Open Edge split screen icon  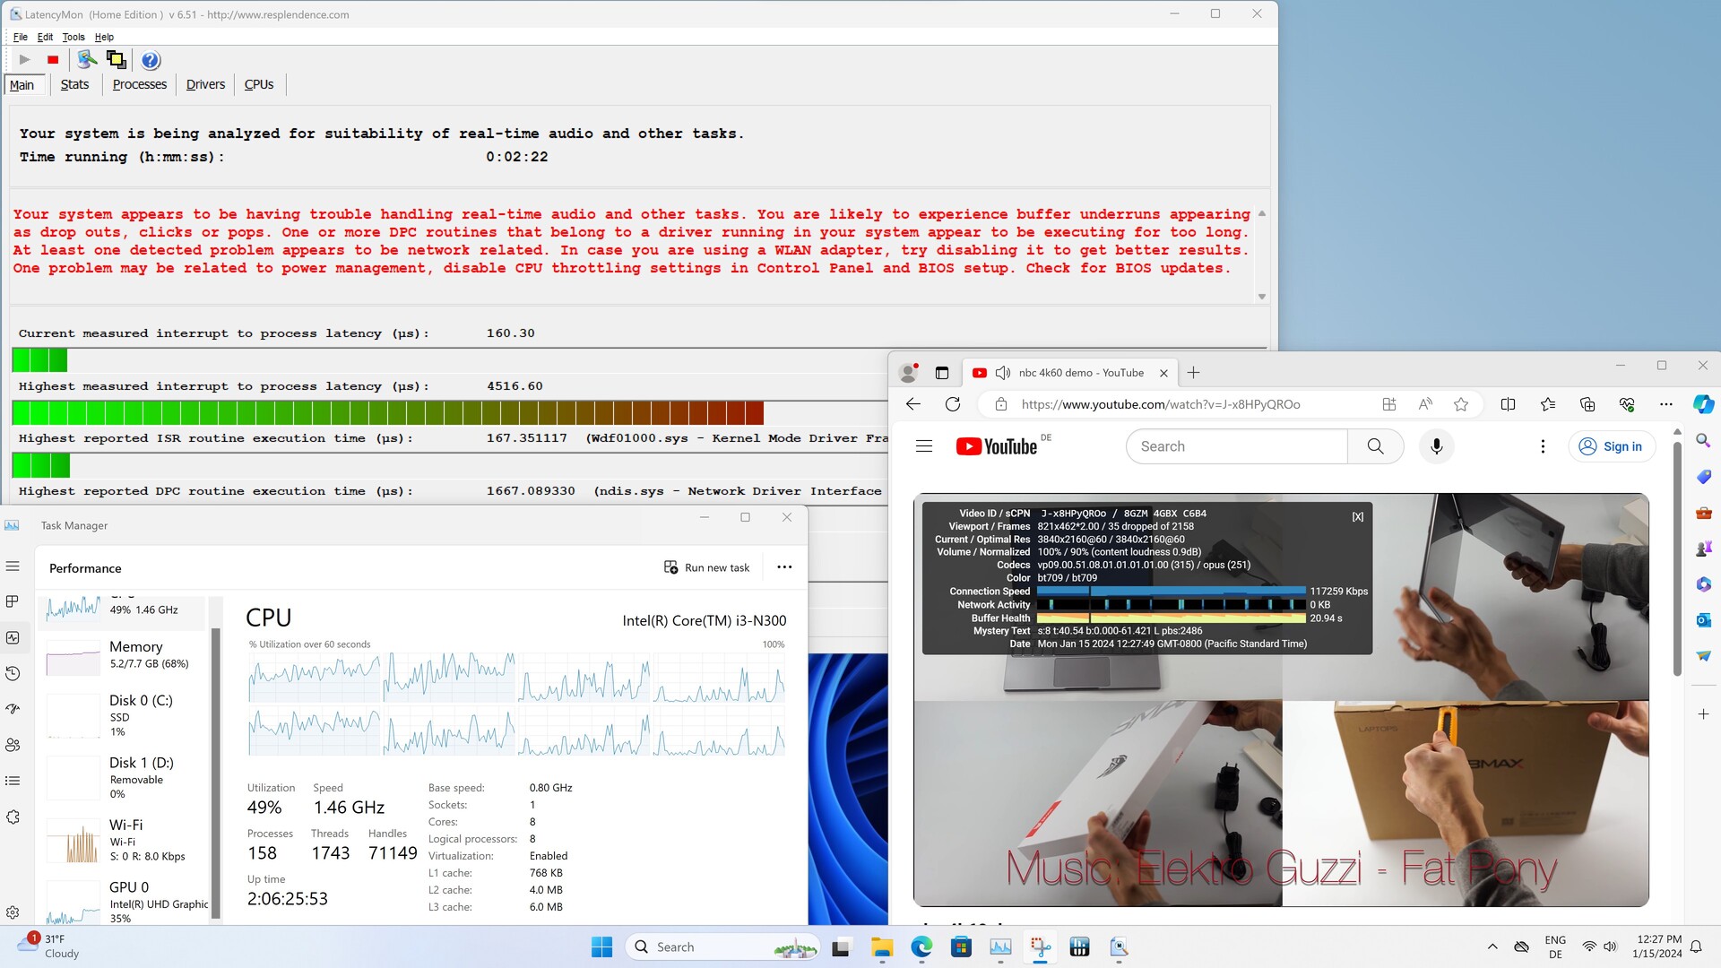(1508, 404)
